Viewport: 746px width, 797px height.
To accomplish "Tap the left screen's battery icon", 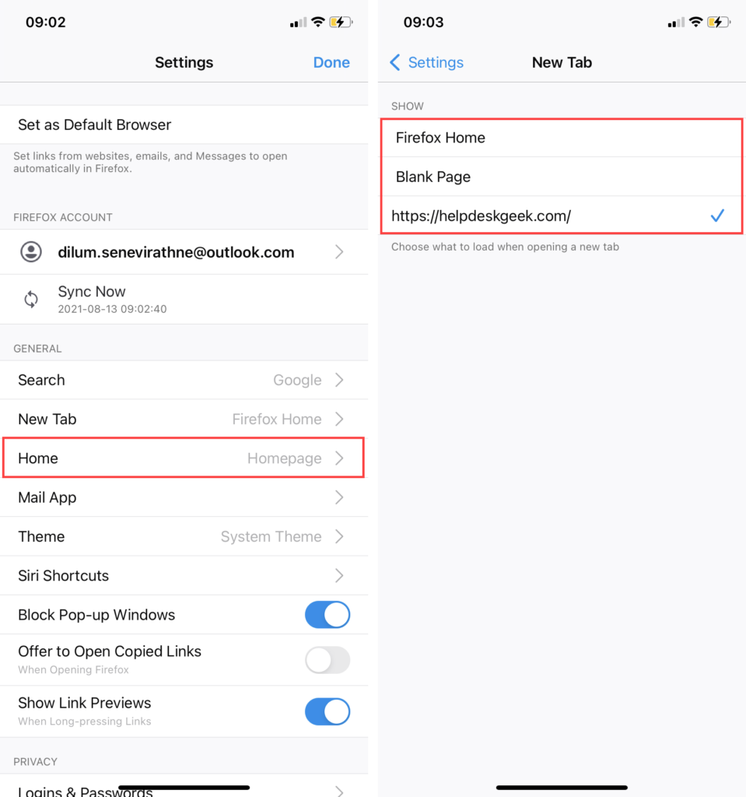I will 341,23.
